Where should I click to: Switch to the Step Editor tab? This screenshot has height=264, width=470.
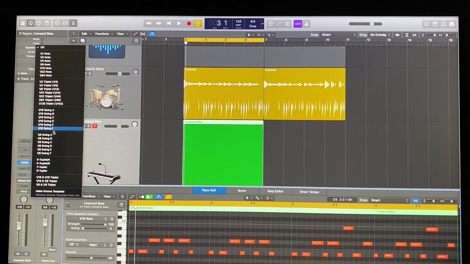275,191
